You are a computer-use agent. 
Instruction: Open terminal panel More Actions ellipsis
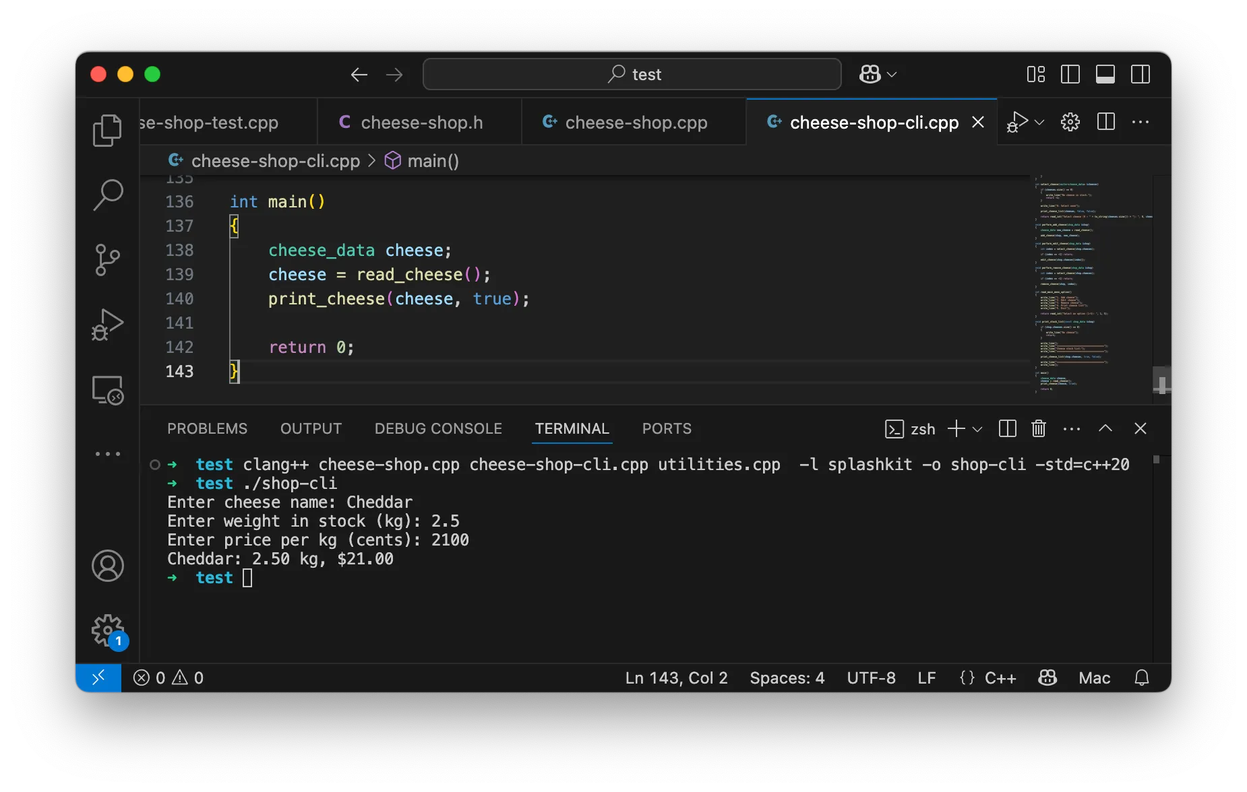click(x=1072, y=429)
